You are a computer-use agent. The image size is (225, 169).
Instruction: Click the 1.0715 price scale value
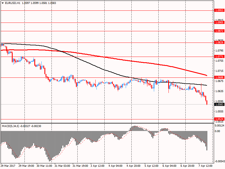(220, 71)
